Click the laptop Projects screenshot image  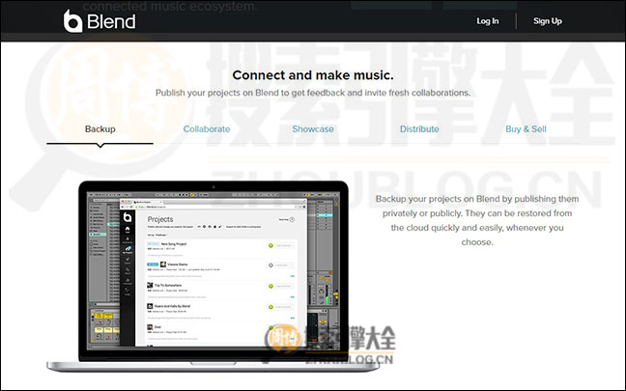click(x=213, y=276)
